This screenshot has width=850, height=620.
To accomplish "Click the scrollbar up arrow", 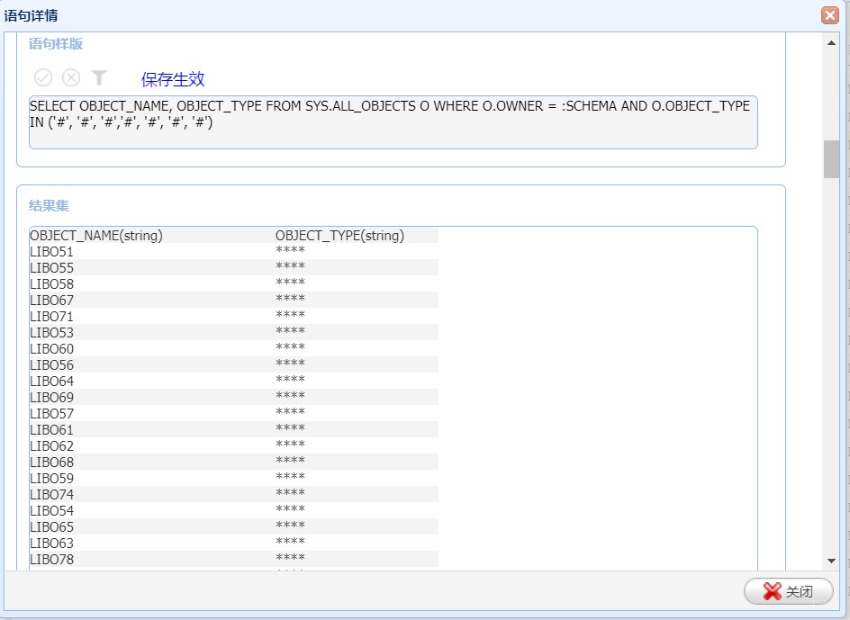I will tap(831, 42).
